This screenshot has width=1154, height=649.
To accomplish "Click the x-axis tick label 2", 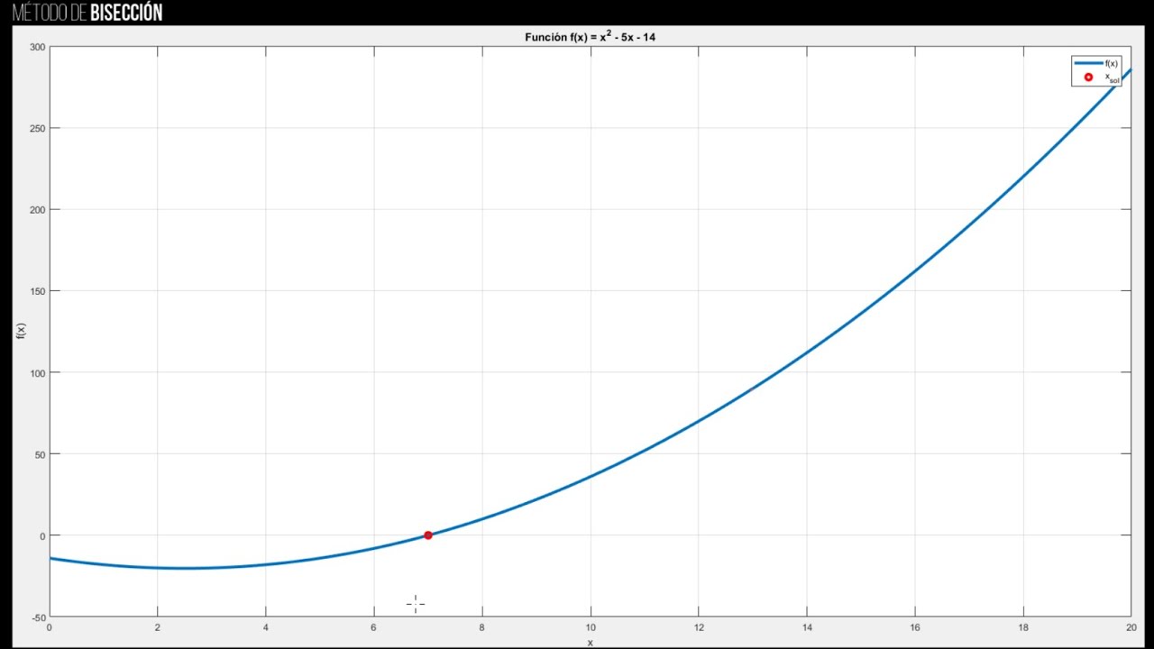I will pos(158,628).
